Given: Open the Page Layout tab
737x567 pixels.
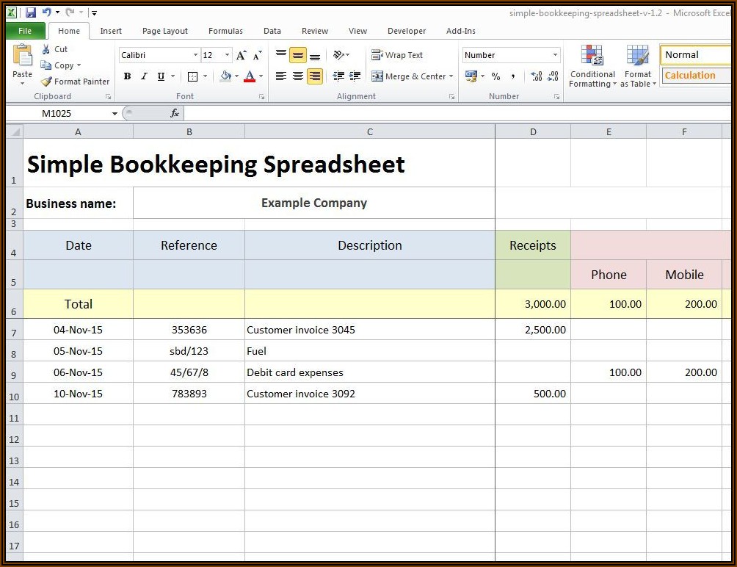Looking at the screenshot, I should pos(165,31).
